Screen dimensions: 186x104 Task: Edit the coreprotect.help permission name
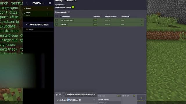click(67, 20)
